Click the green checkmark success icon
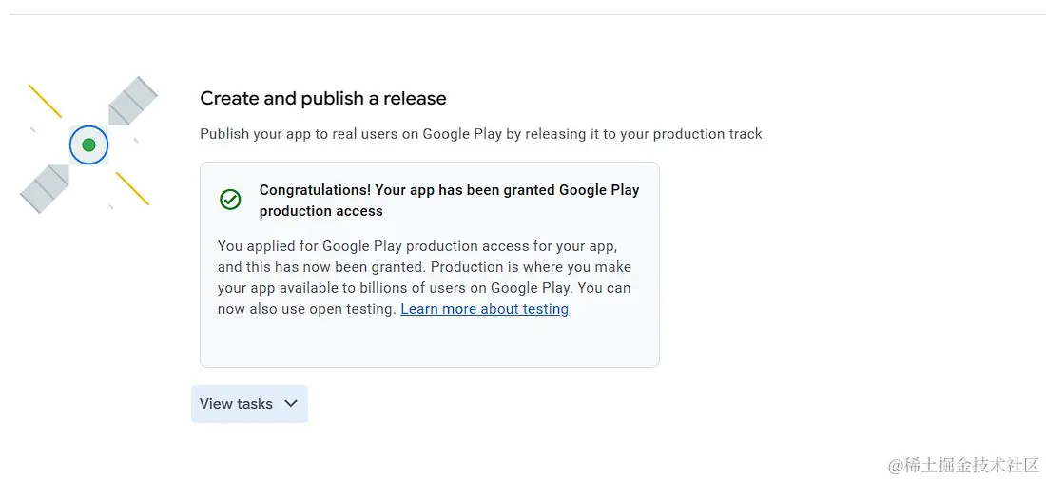 pos(229,200)
